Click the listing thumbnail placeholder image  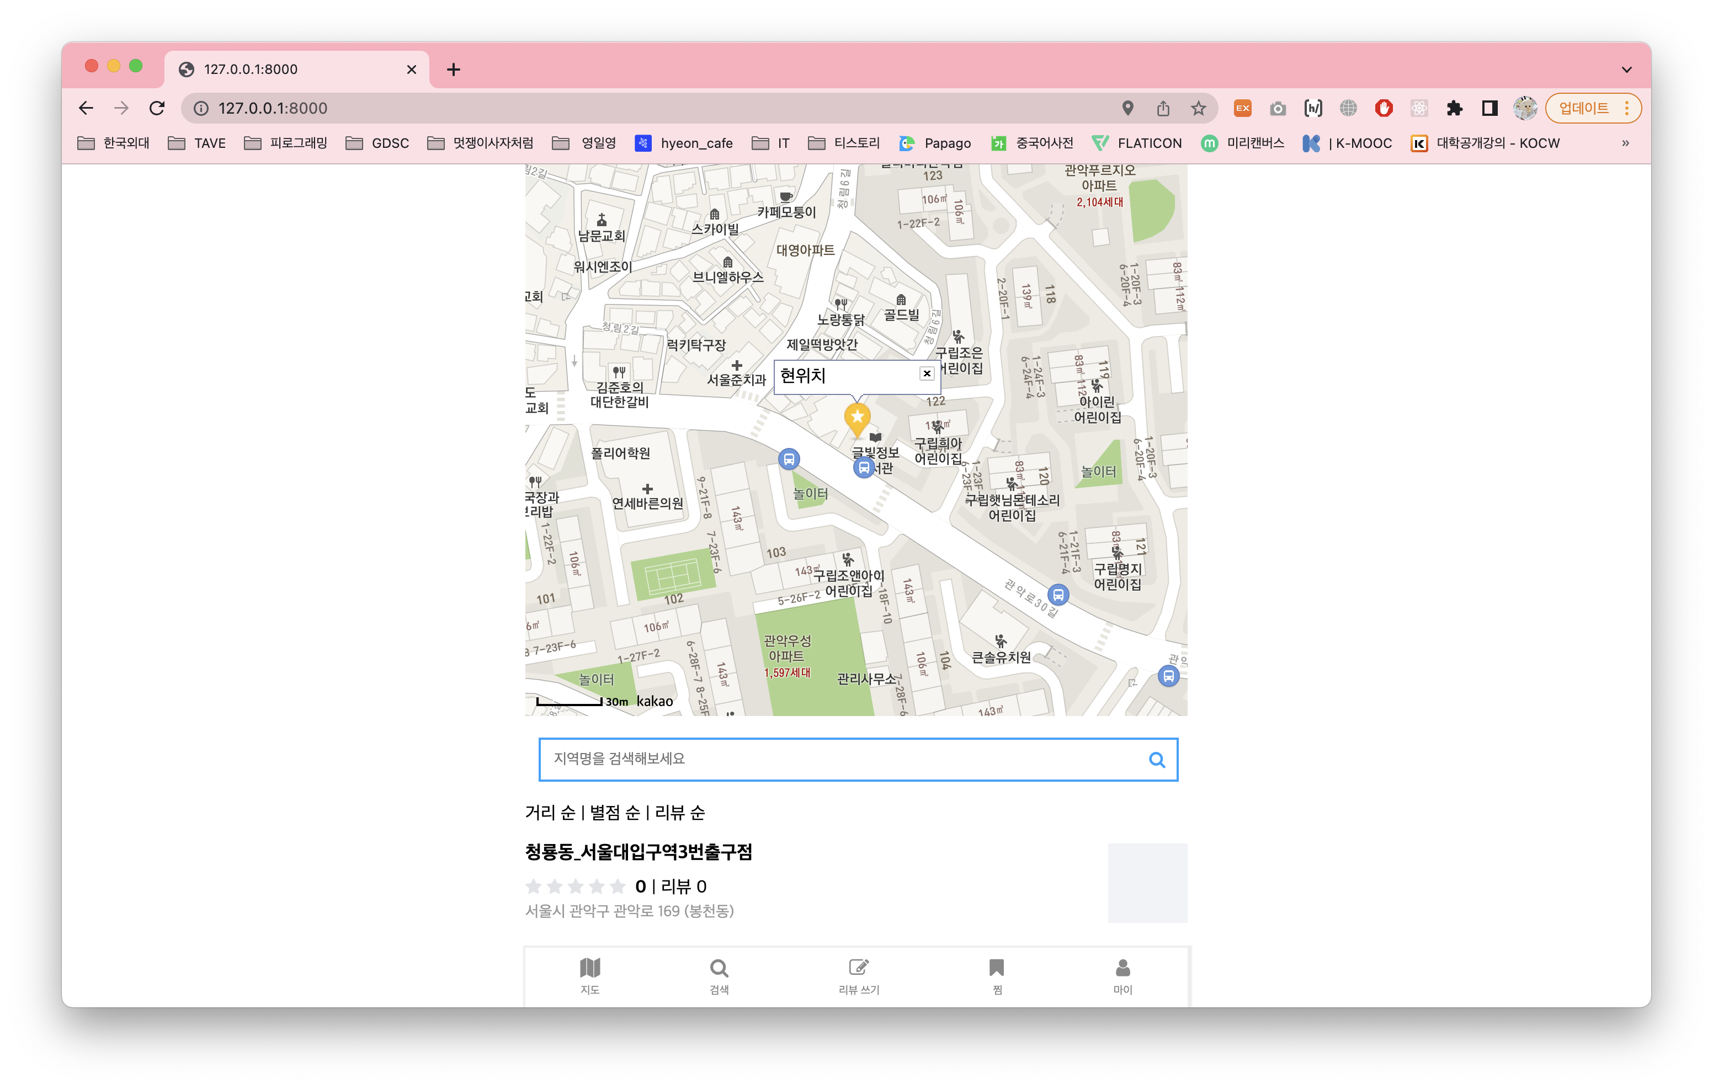click(x=1147, y=883)
